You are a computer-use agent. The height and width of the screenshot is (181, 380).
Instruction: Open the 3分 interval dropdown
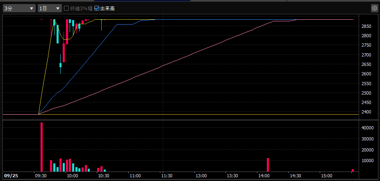tap(19, 8)
